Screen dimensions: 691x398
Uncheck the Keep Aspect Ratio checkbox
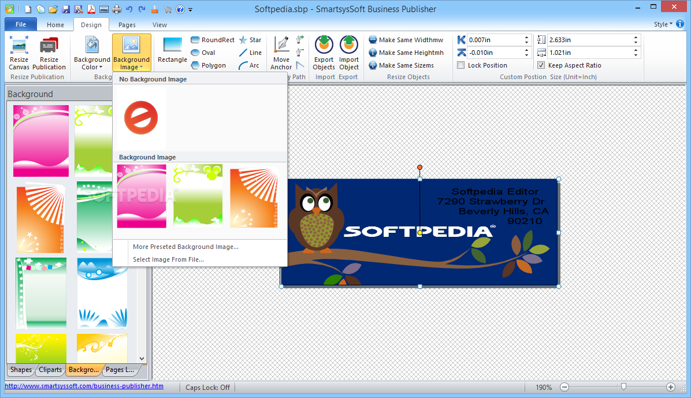[x=541, y=65]
